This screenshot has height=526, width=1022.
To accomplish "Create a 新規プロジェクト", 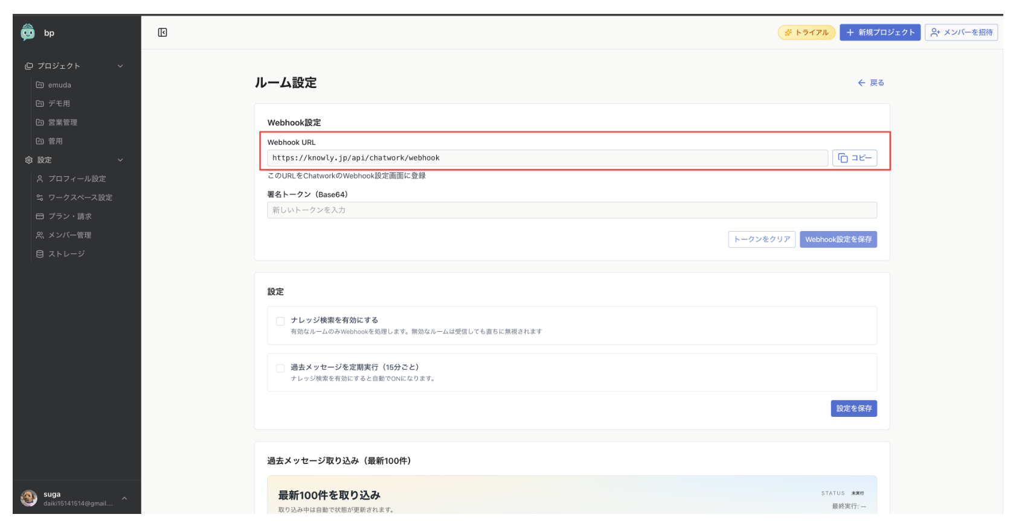I will point(880,33).
